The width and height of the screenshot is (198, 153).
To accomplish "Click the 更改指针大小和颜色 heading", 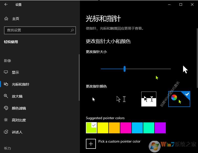I will click(108, 41).
